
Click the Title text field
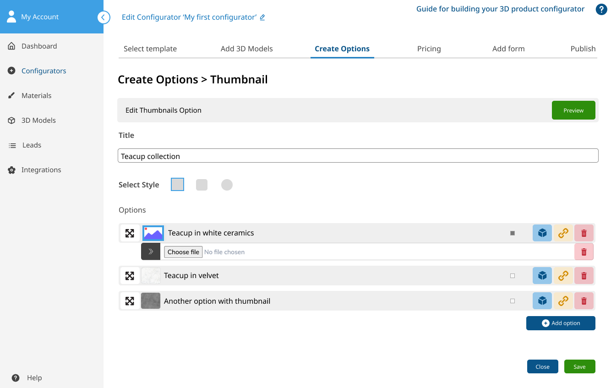(358, 156)
